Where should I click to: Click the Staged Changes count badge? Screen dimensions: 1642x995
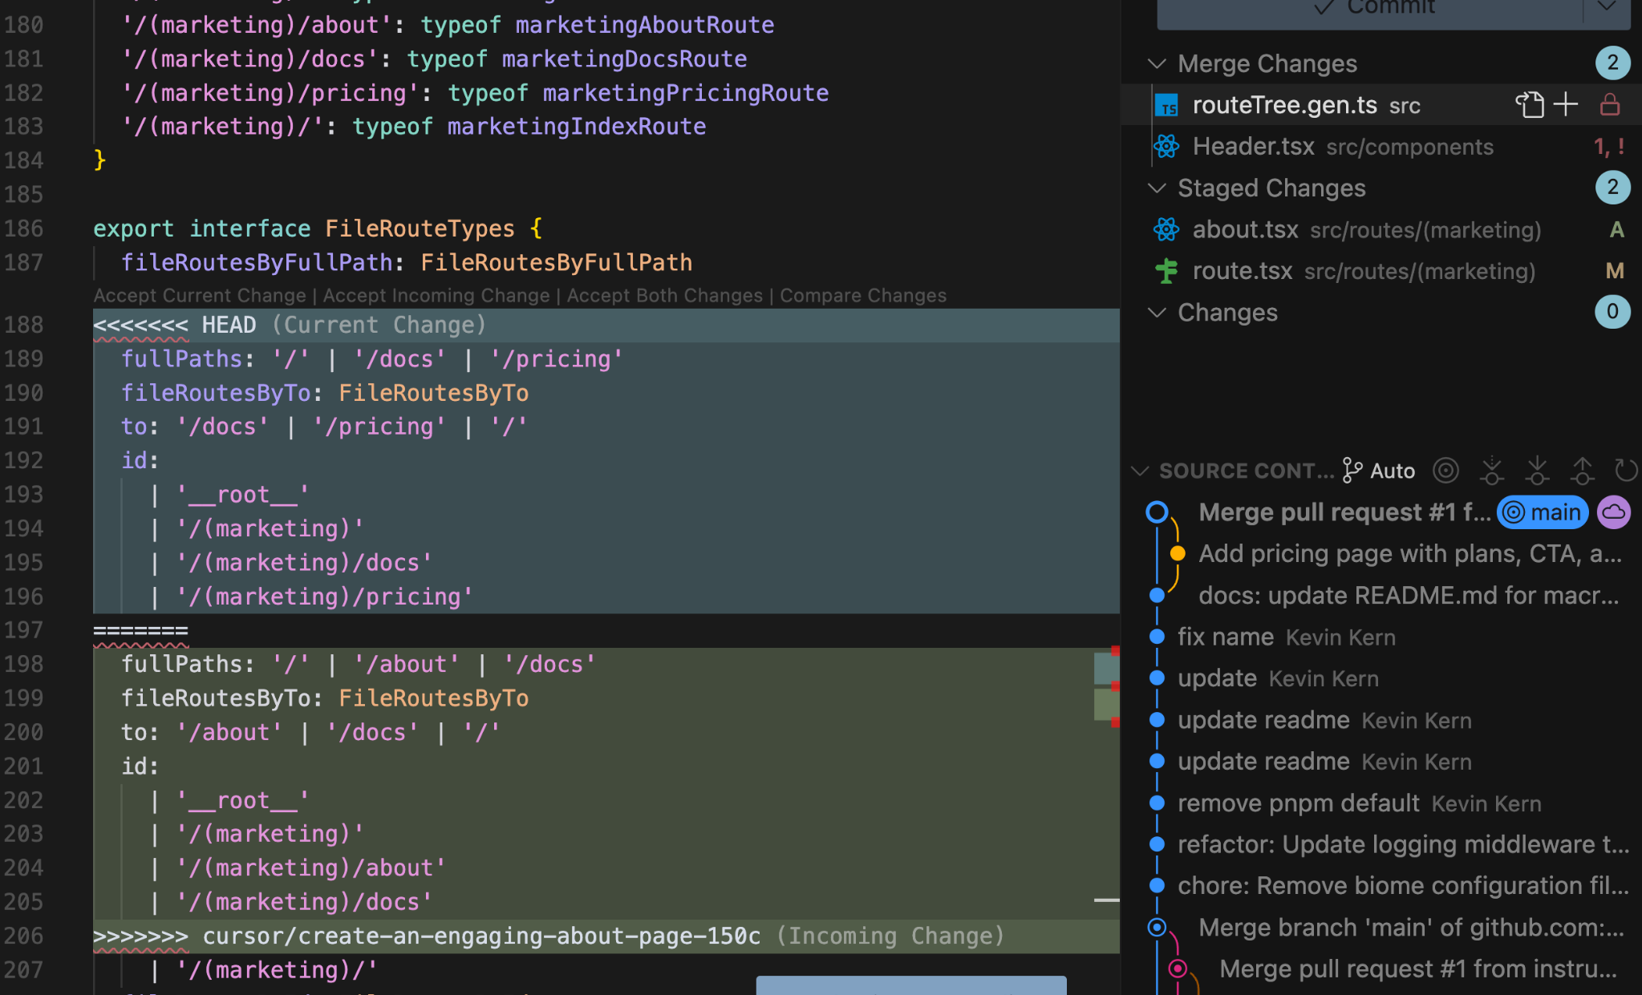(x=1612, y=188)
